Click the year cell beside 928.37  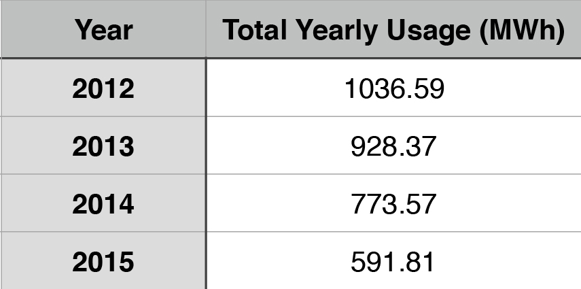103,146
